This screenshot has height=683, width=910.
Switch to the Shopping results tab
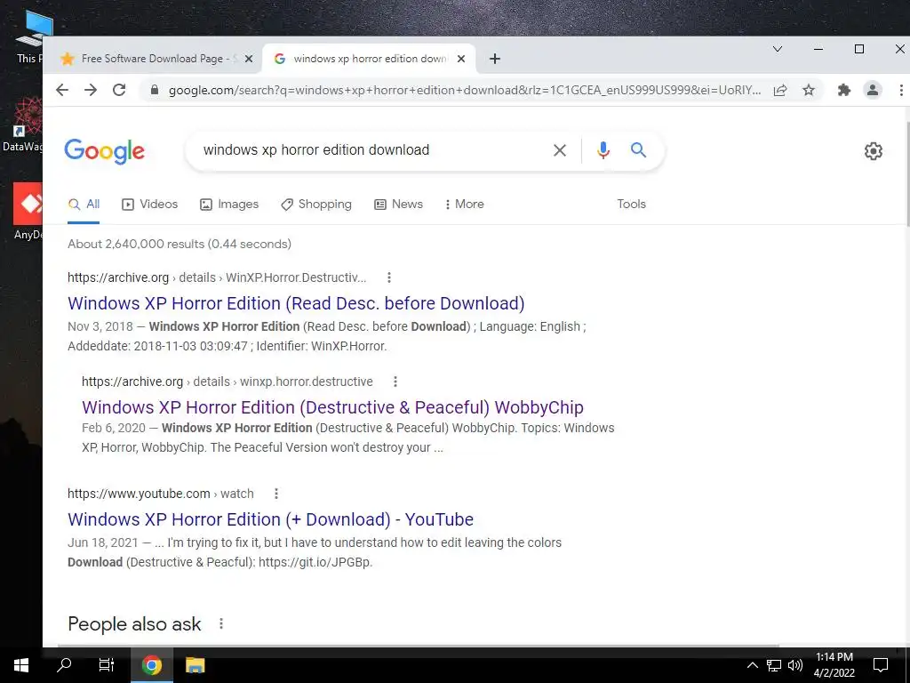click(x=316, y=205)
